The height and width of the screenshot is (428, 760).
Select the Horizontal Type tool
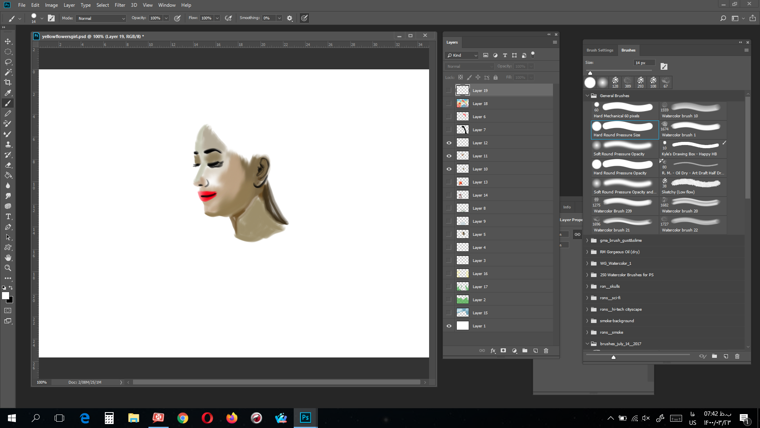coord(8,216)
